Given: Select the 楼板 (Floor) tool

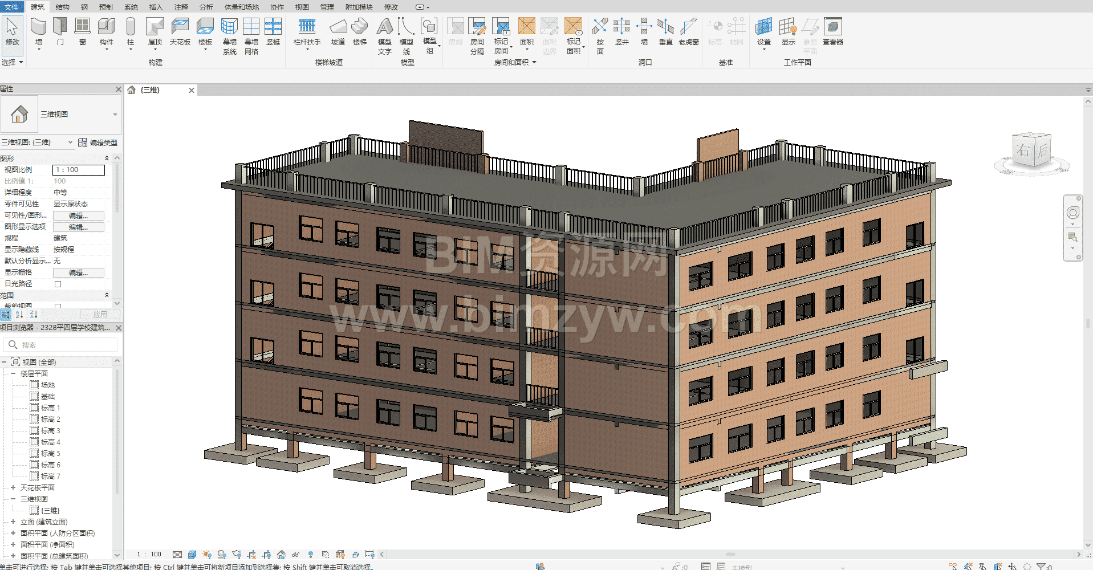Looking at the screenshot, I should tap(205, 32).
